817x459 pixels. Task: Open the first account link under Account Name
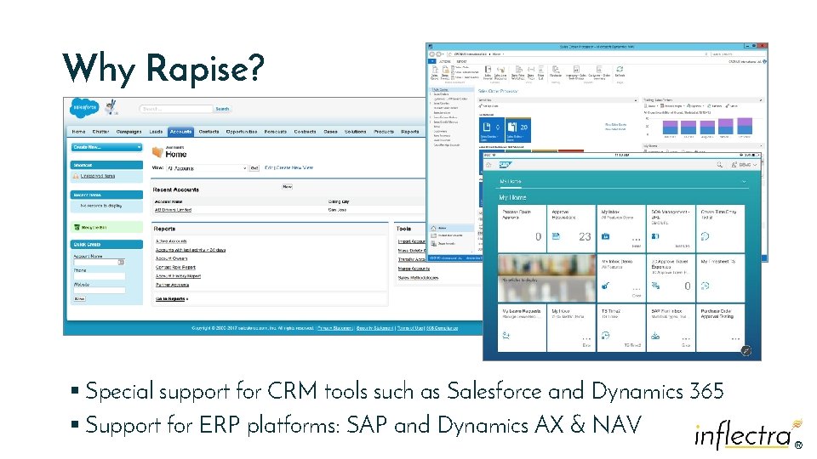[173, 210]
